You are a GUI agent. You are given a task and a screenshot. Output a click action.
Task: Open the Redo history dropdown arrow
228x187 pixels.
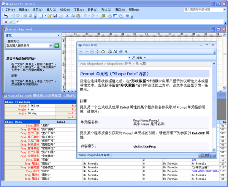tap(97, 16)
